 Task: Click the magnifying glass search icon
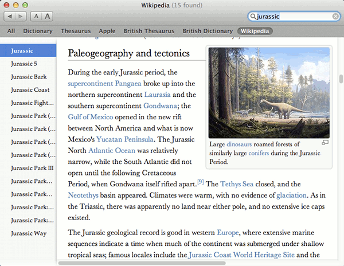point(253,17)
